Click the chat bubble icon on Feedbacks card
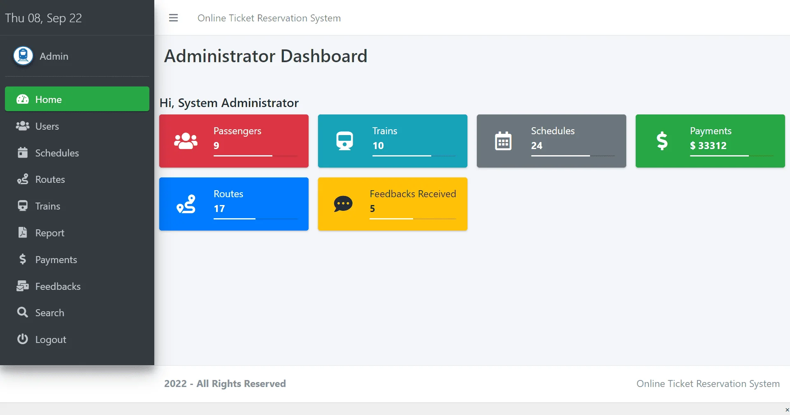 coord(343,204)
